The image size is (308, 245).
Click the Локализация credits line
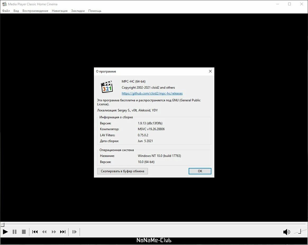tap(127, 110)
